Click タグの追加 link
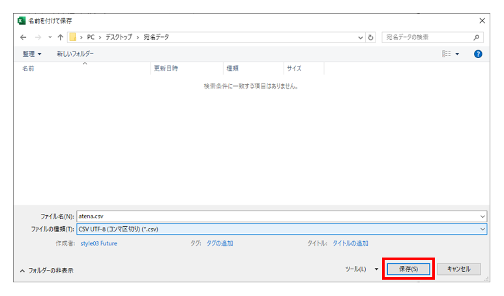The width and height of the screenshot is (504, 296). [x=220, y=243]
